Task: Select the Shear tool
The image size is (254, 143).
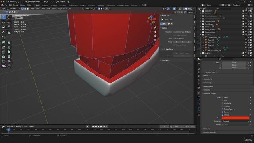Action: coord(4,66)
